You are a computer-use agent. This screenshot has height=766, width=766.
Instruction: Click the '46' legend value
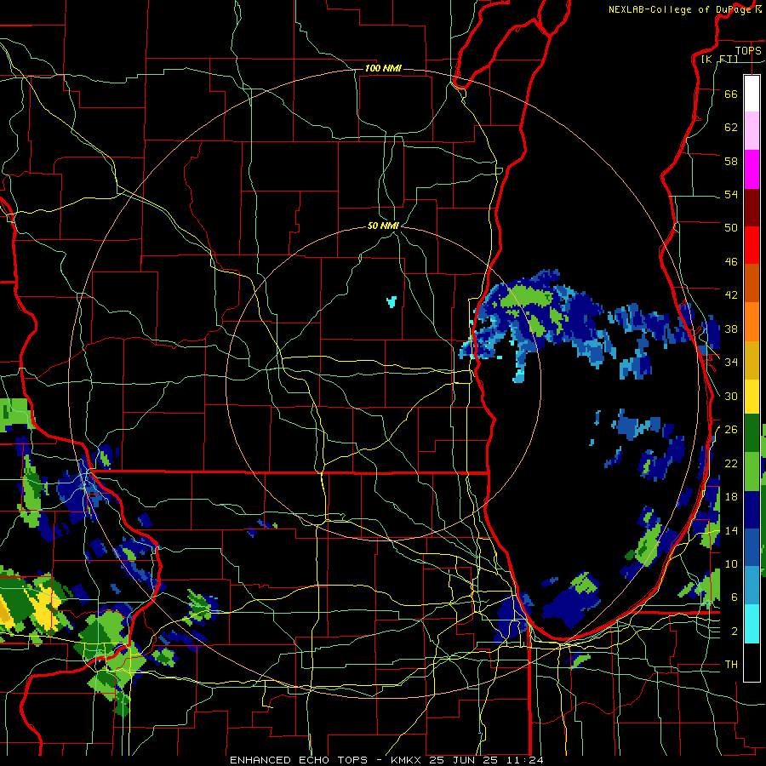pos(731,262)
